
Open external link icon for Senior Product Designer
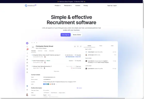click(45, 61)
